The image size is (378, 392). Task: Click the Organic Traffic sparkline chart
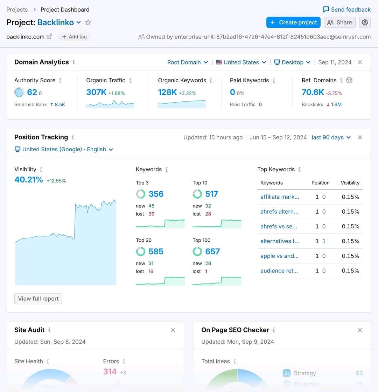(x=110, y=104)
